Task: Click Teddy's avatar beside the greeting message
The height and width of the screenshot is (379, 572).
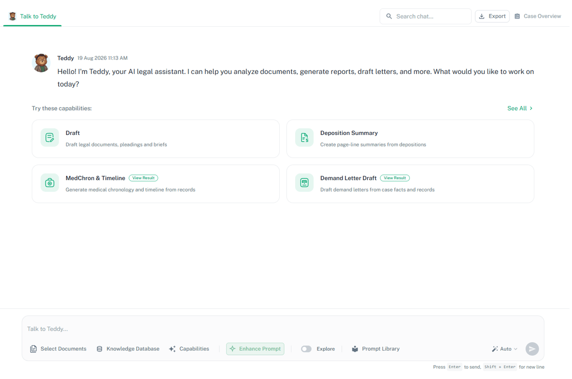Action: pyautogui.click(x=41, y=63)
